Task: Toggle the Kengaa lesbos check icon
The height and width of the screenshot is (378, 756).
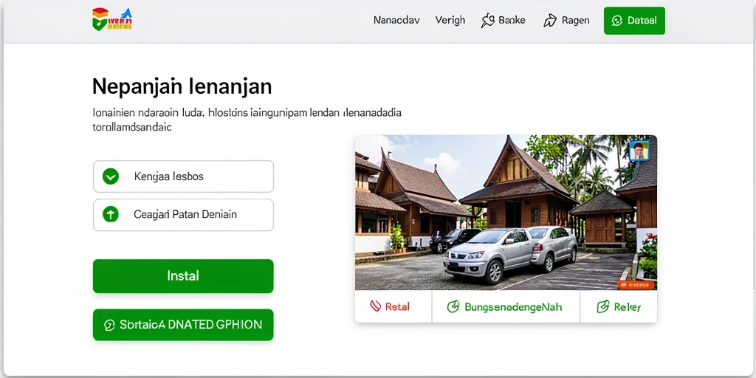Action: click(x=111, y=176)
